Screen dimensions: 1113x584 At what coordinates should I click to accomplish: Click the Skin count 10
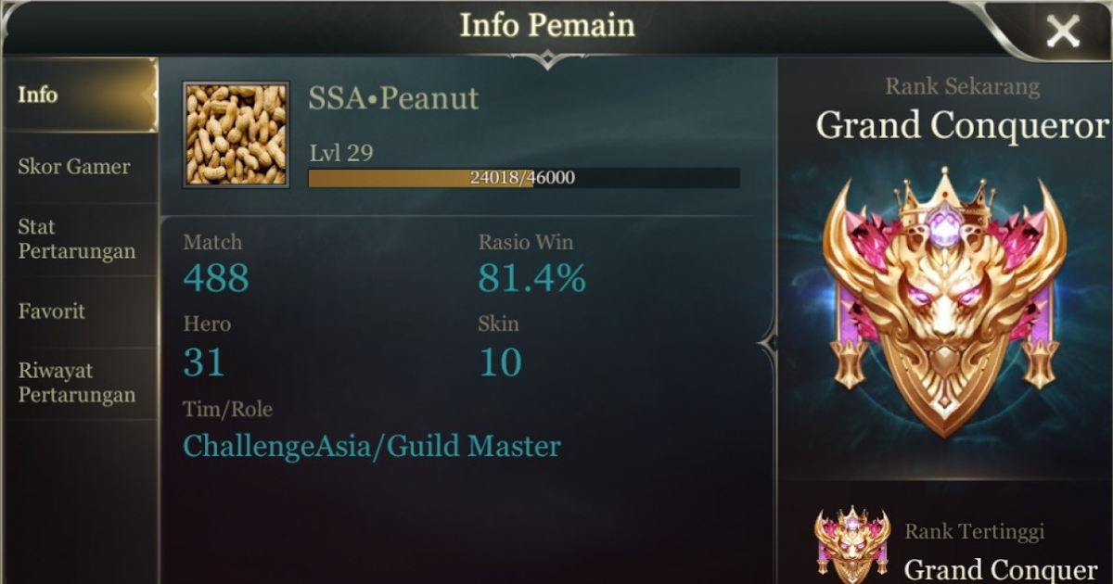click(501, 362)
